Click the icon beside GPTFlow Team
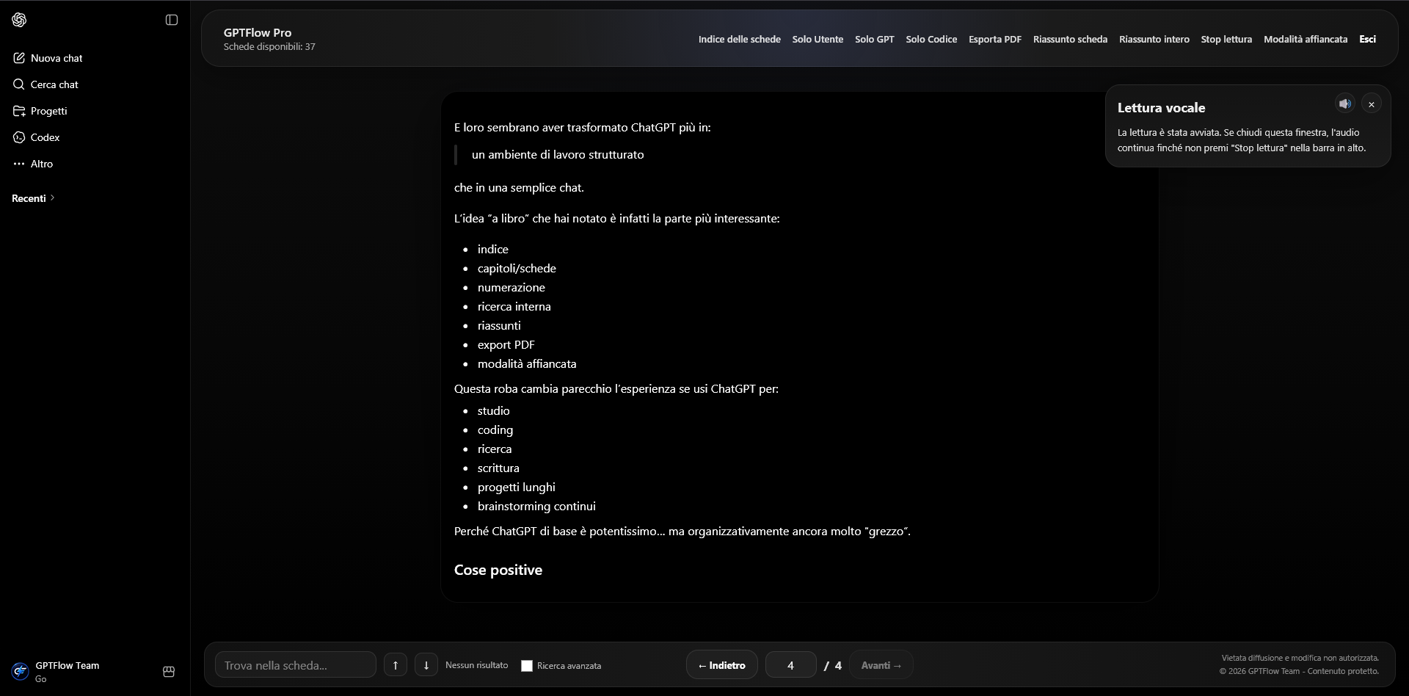The height and width of the screenshot is (696, 1409). point(169,672)
